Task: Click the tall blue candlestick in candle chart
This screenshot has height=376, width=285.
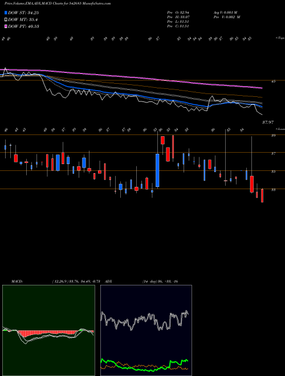Action: (x=157, y=170)
